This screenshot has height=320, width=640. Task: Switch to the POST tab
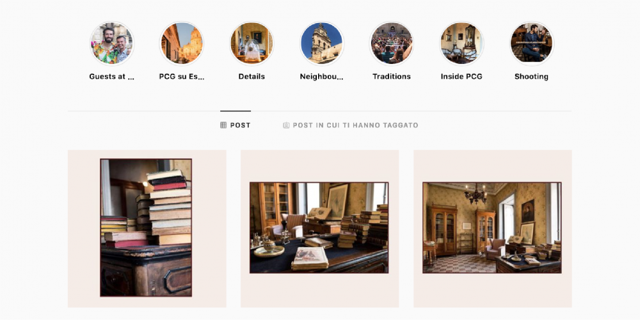(236, 125)
